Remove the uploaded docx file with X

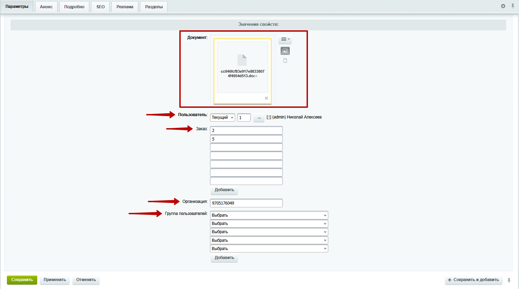click(x=266, y=98)
